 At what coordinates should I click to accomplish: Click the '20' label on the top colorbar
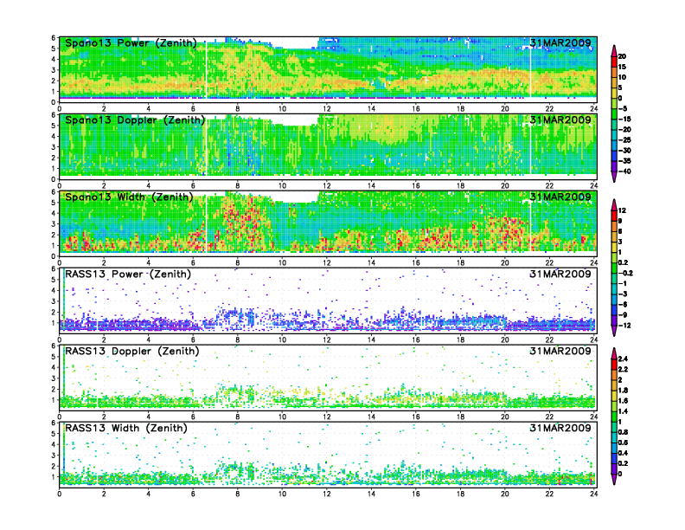622,56
